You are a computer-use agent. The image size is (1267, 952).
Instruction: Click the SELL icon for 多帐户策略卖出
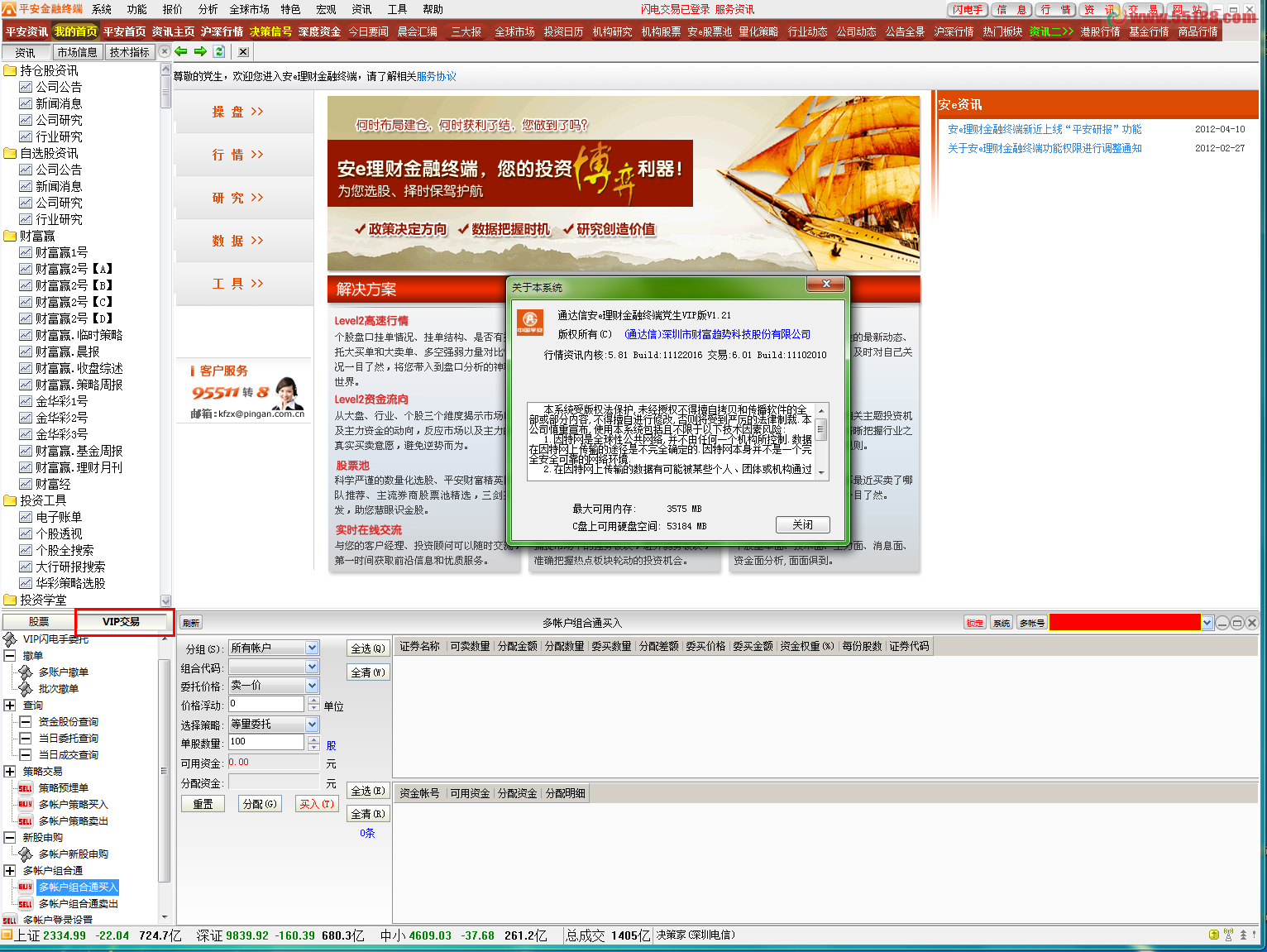[26, 821]
